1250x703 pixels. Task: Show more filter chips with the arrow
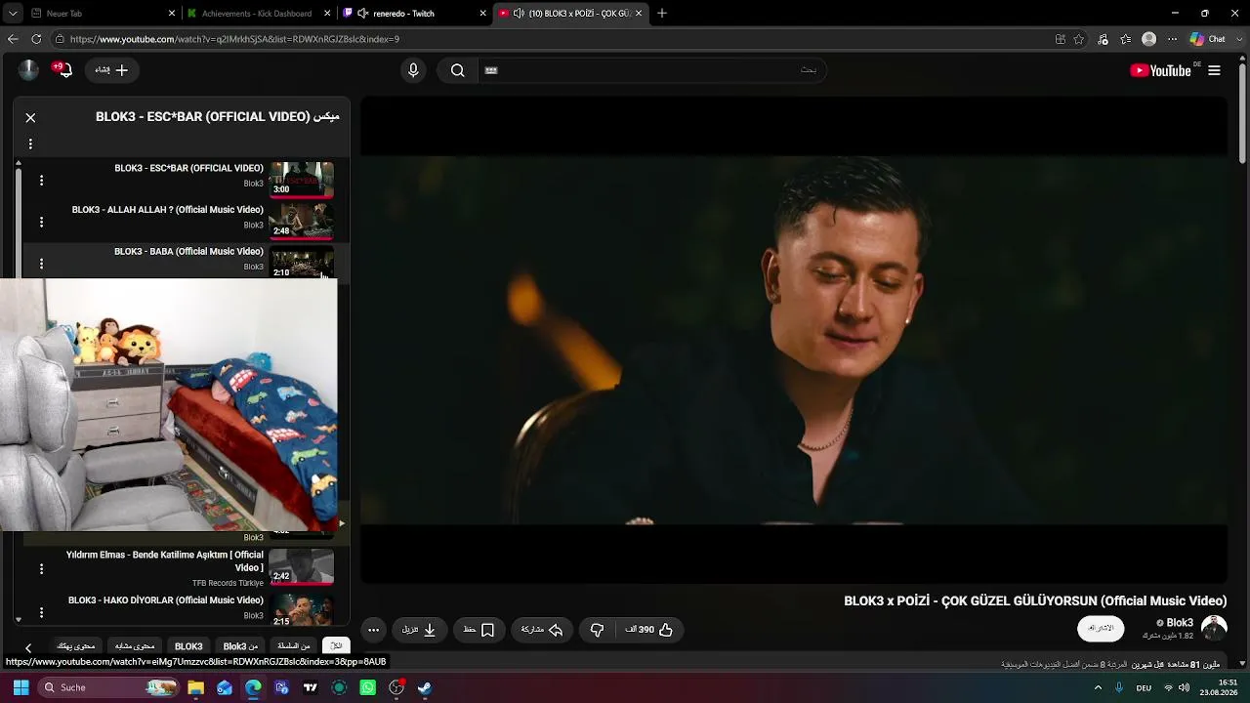27,647
